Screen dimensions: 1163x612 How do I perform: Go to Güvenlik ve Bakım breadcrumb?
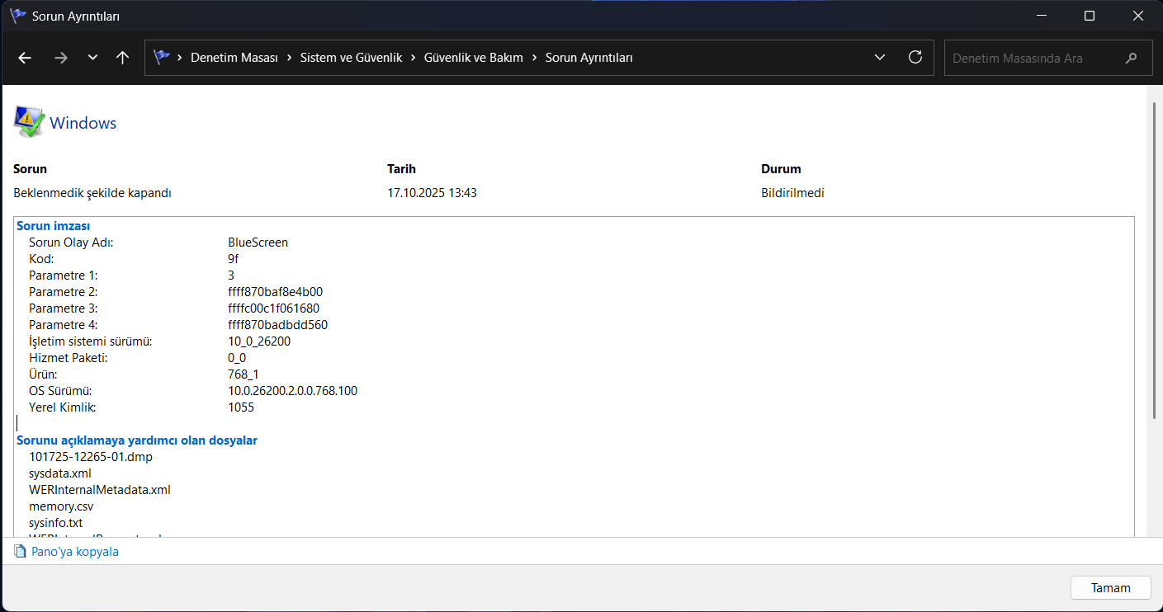click(474, 58)
